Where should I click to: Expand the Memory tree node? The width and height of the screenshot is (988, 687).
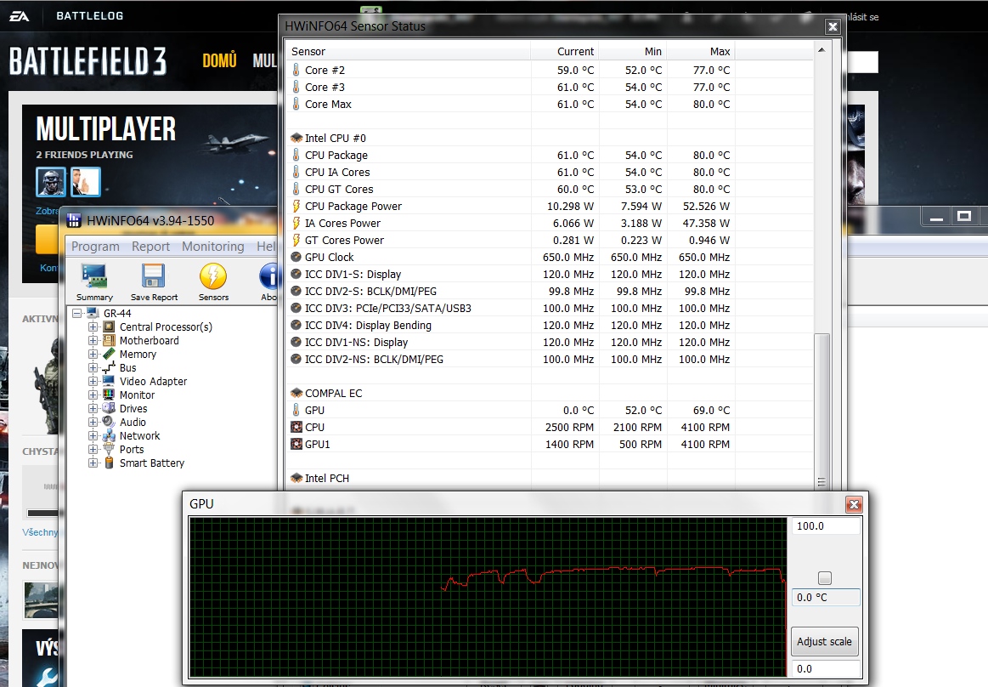(x=93, y=354)
